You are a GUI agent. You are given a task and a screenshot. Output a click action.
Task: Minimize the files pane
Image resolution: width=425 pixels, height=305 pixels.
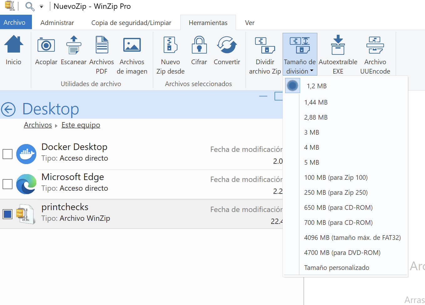coord(263,96)
